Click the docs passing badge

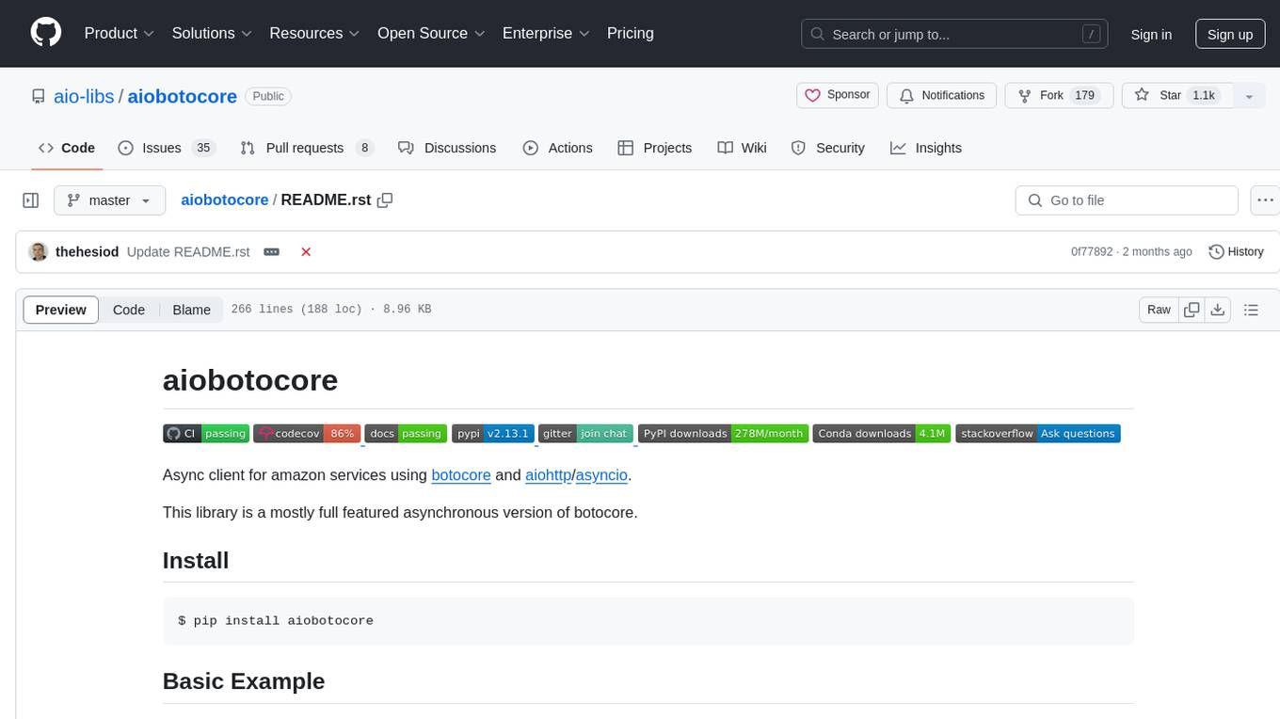406,433
